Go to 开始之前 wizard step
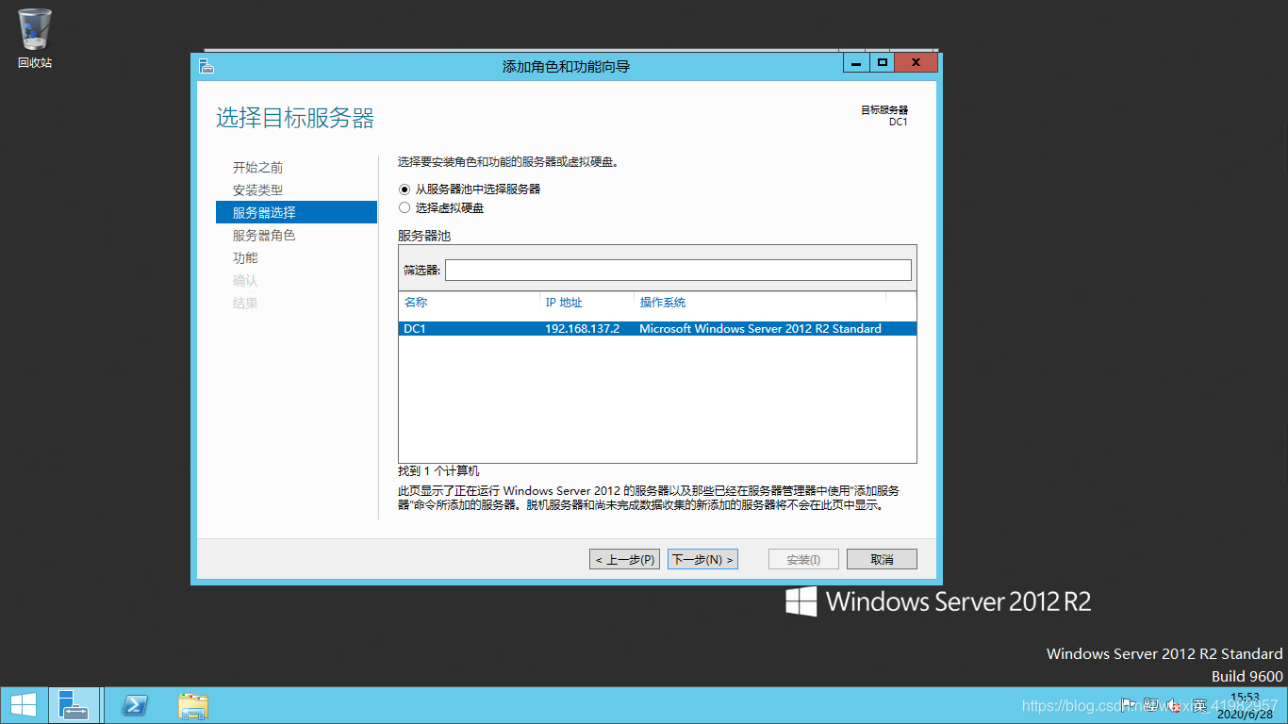Image resolution: width=1288 pixels, height=724 pixels. pos(257,167)
